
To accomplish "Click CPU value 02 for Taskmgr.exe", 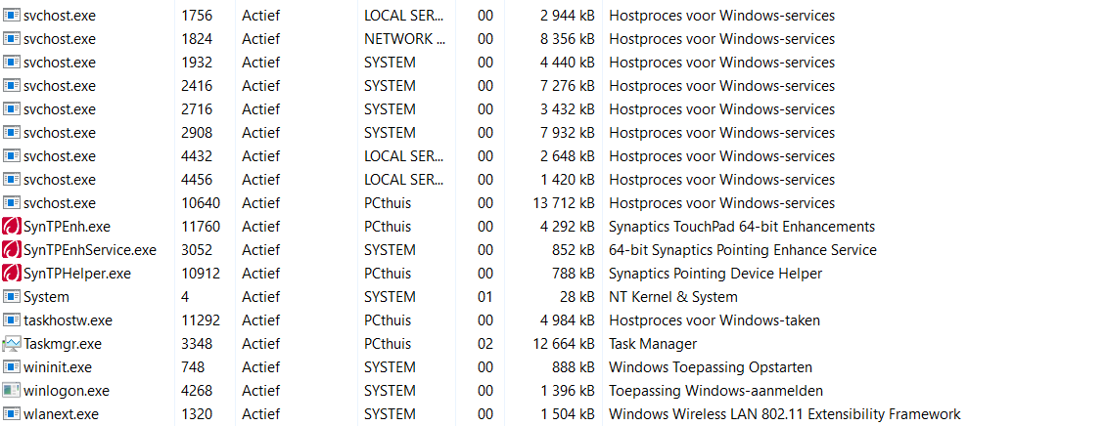I will click(x=485, y=344).
